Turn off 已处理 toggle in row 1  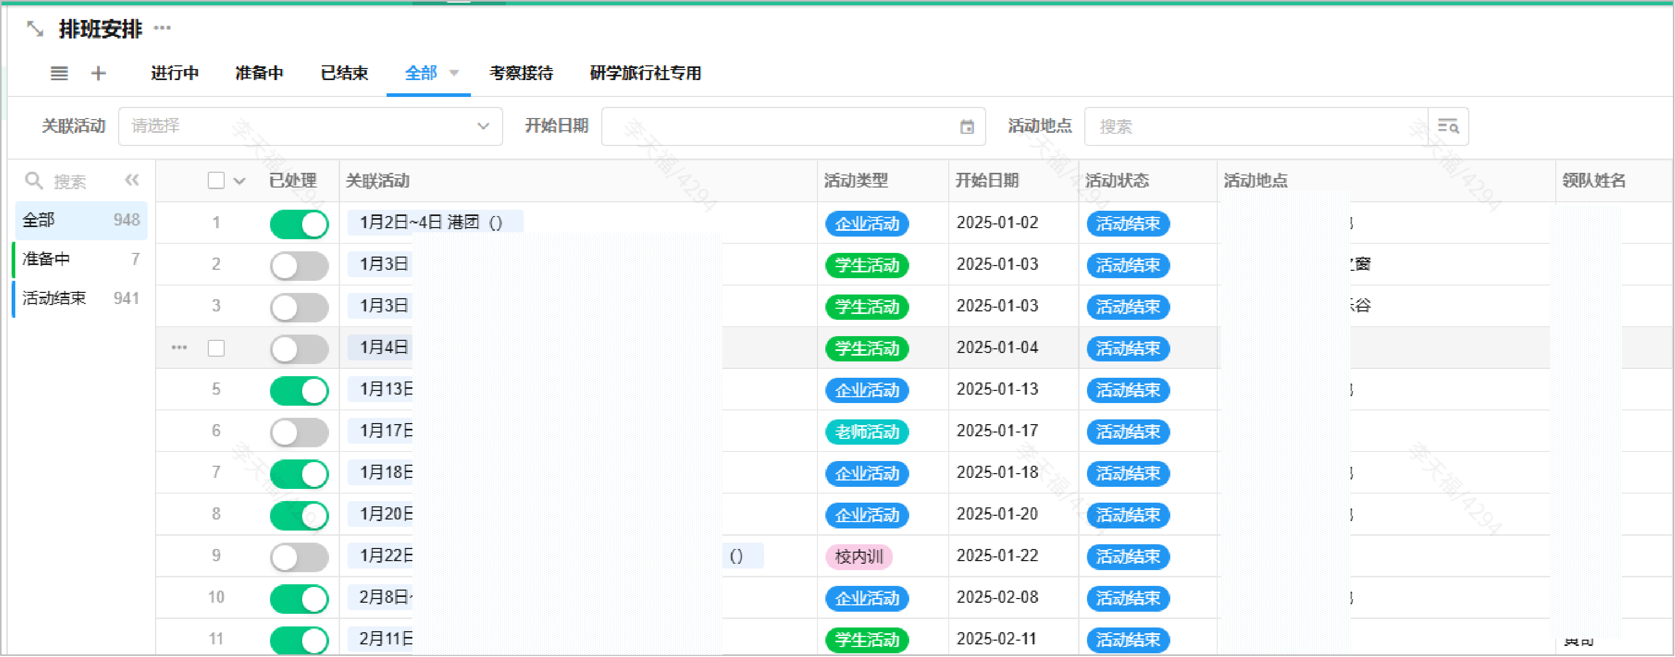click(299, 223)
